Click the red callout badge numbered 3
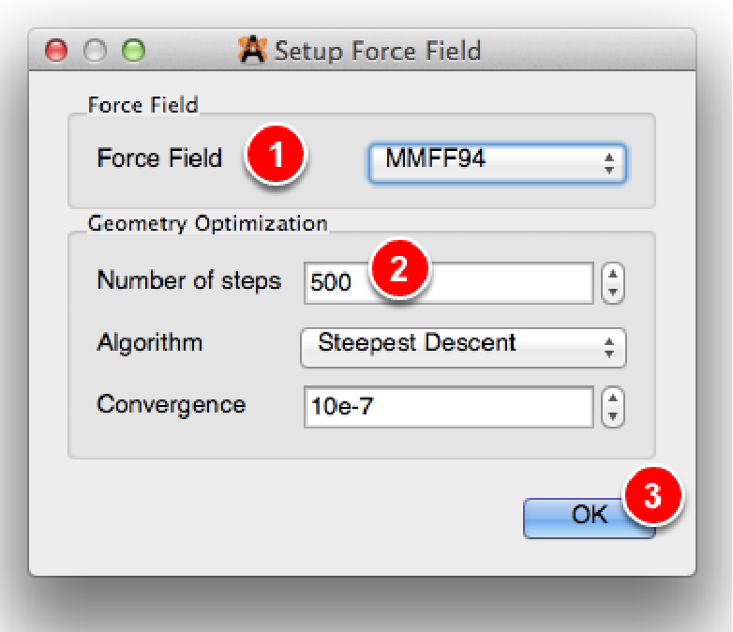Image resolution: width=733 pixels, height=632 pixels. (653, 496)
